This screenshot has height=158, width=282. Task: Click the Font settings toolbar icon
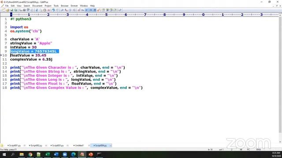click(79, 10)
